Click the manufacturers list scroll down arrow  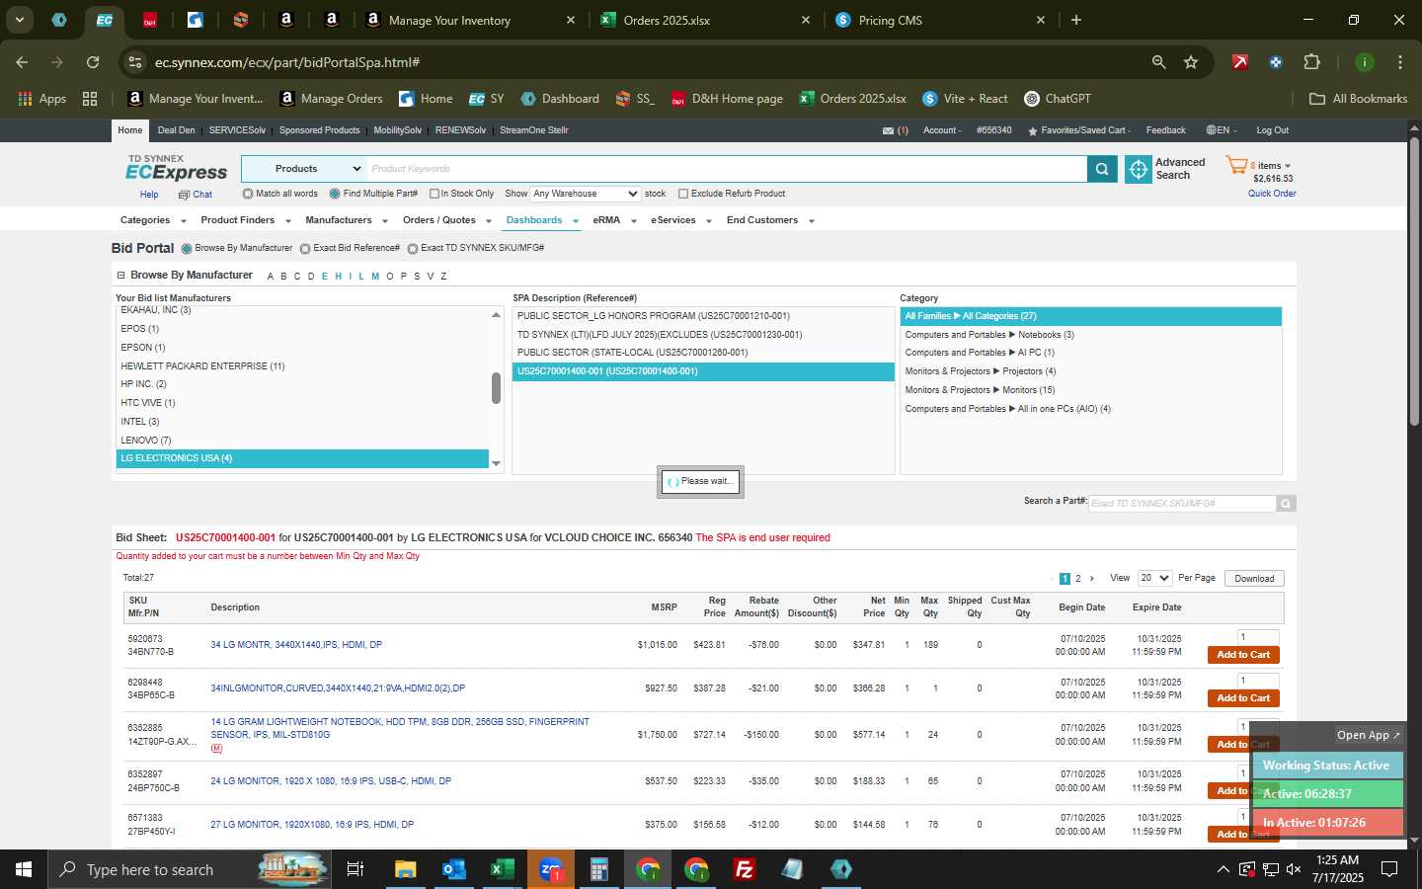(x=496, y=463)
